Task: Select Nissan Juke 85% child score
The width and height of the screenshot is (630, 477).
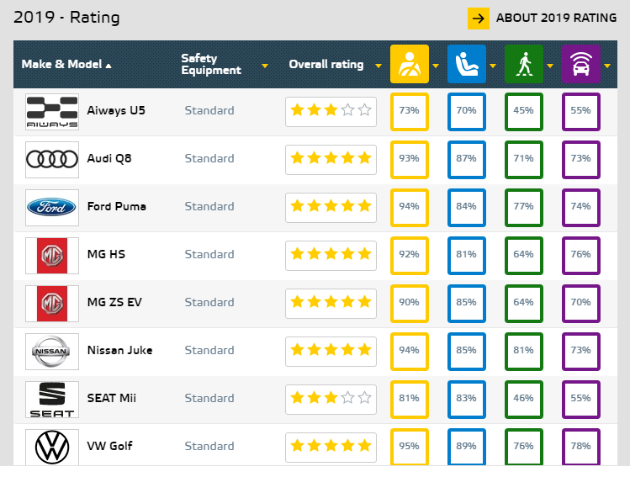Action: pyautogui.click(x=467, y=351)
